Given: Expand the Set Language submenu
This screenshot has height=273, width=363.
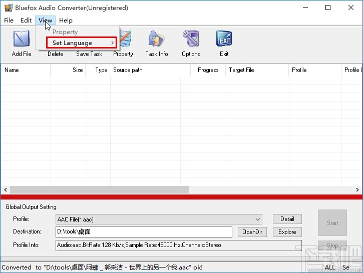Looking at the screenshot, I should [82, 43].
